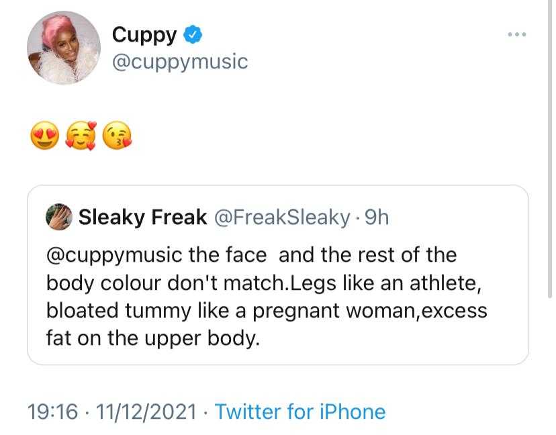Screen dimensions: 556x435
Task: Open the @FreakSleaky handle
Action: tap(281, 217)
